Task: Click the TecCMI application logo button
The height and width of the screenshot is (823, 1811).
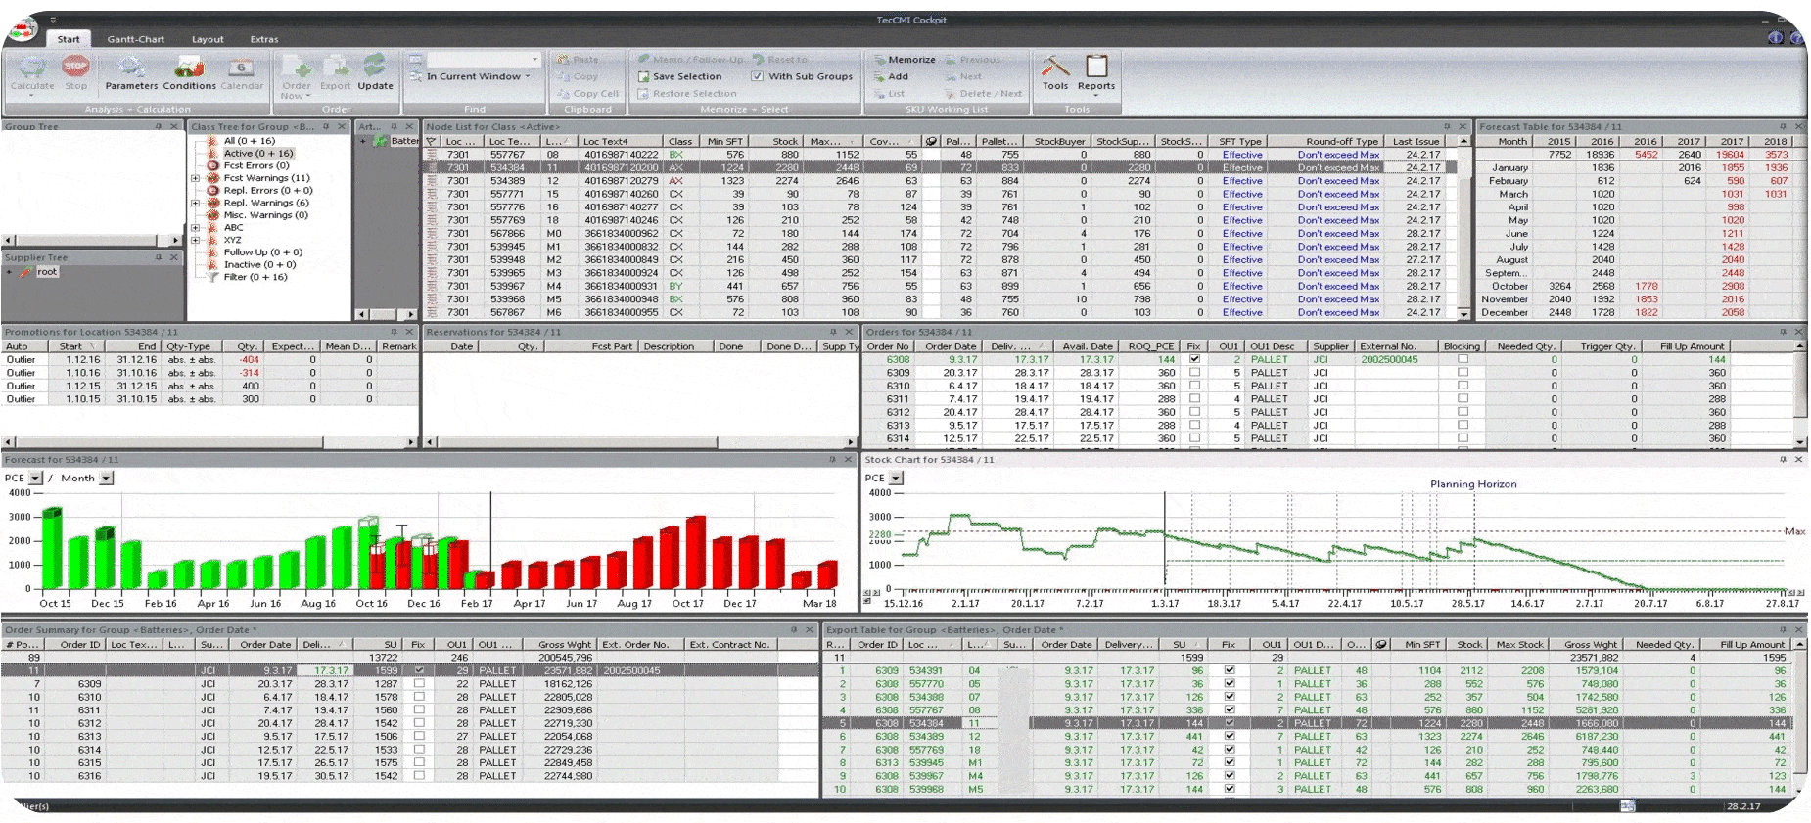Action: 23,29
